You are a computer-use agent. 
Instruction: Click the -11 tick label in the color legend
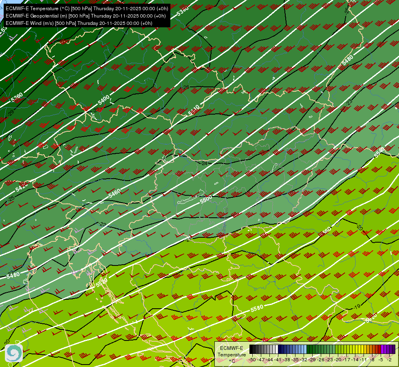[x=364, y=360]
